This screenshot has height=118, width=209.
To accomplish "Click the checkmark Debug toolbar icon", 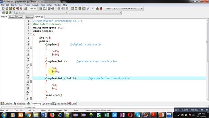I will pos(88,9).
